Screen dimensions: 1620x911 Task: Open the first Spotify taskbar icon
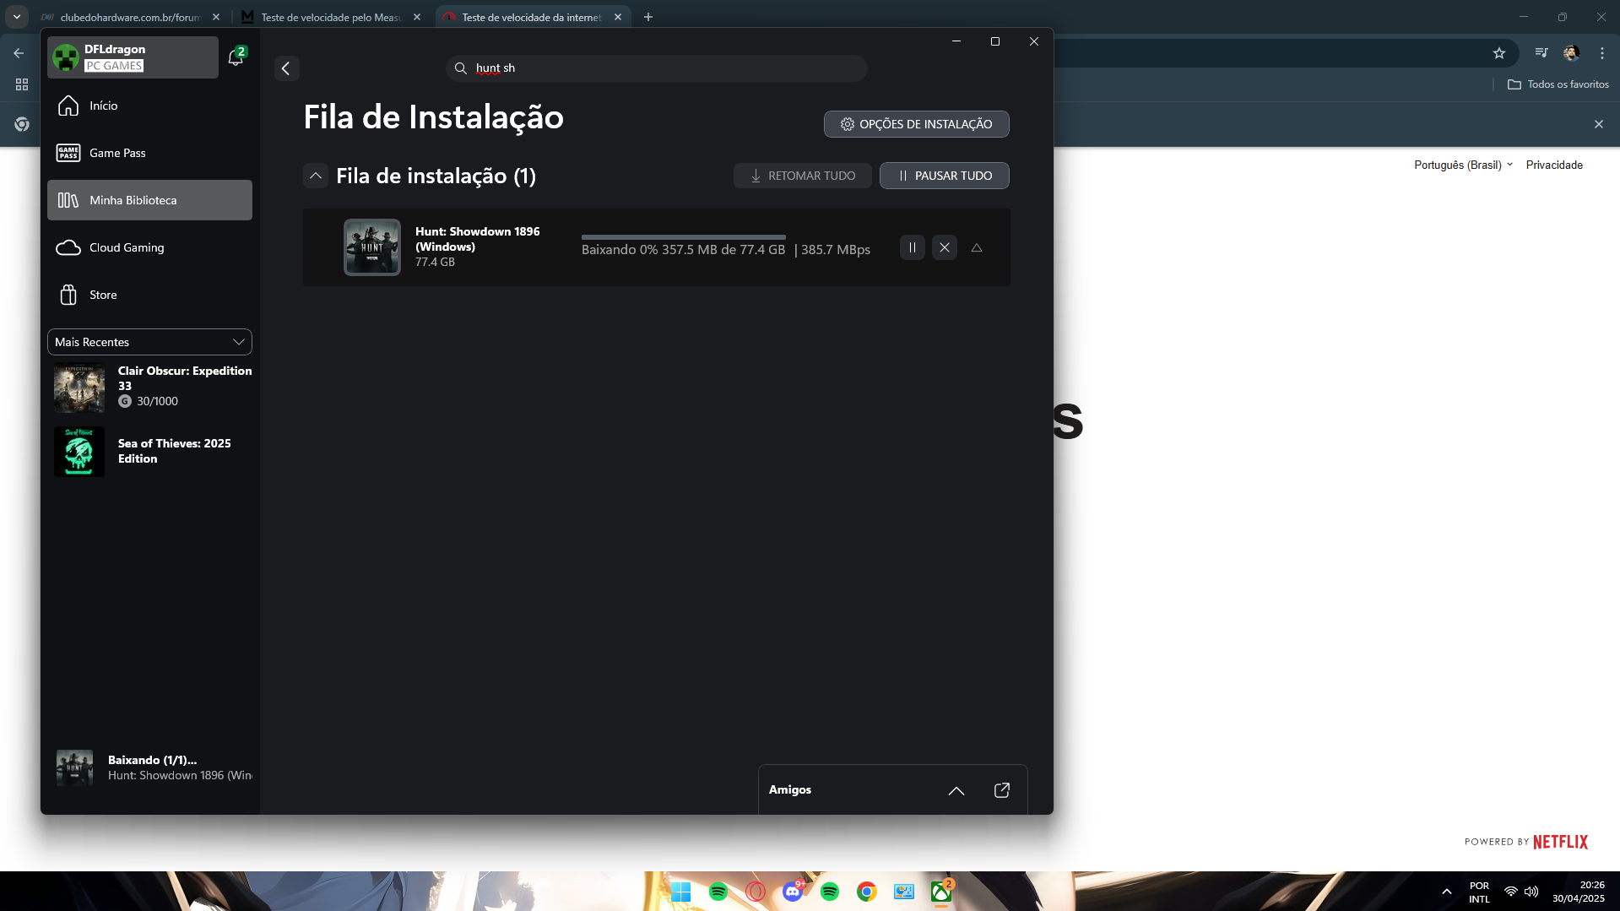[x=718, y=892]
